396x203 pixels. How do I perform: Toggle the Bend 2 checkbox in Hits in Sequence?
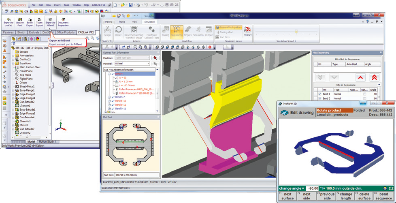tap(320, 98)
